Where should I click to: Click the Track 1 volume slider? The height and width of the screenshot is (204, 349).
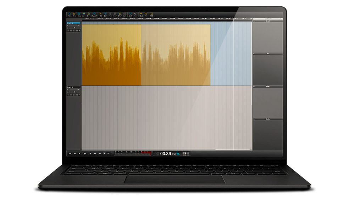[x=75, y=25]
